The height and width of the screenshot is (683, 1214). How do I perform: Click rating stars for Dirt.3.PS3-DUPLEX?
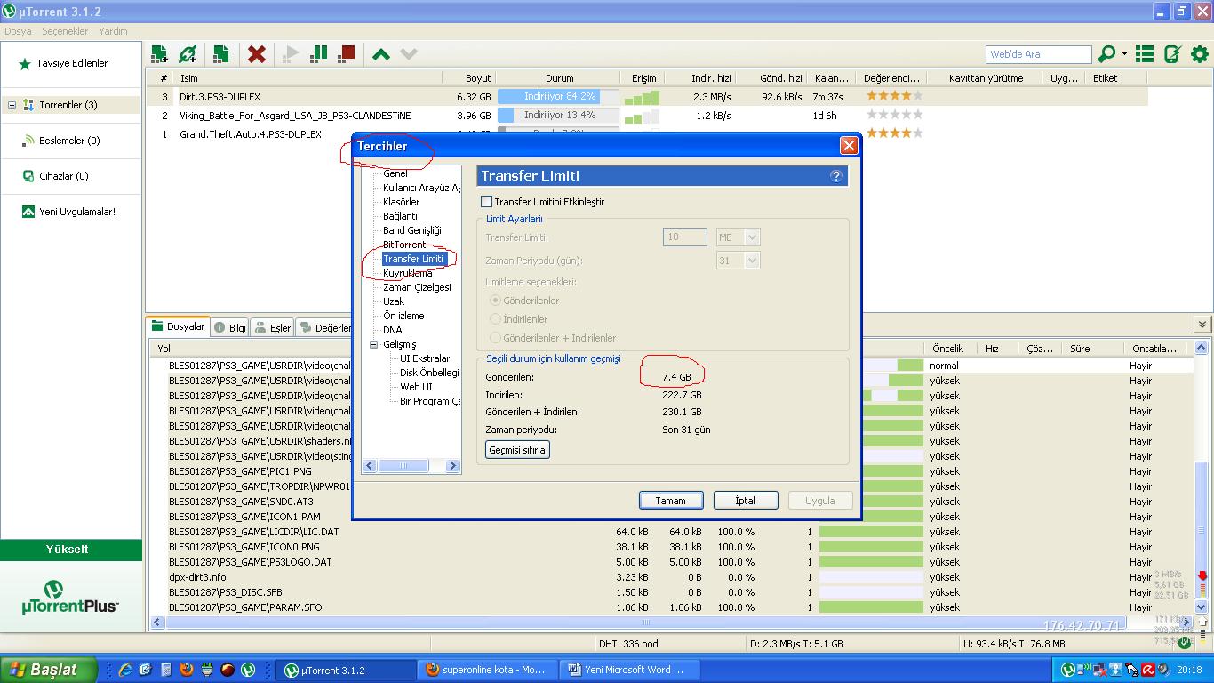[895, 96]
